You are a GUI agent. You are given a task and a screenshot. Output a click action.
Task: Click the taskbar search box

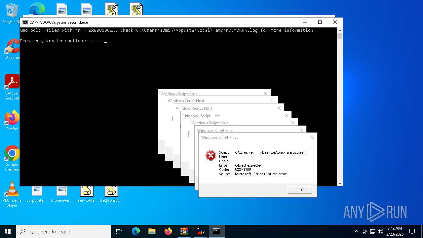point(63,231)
